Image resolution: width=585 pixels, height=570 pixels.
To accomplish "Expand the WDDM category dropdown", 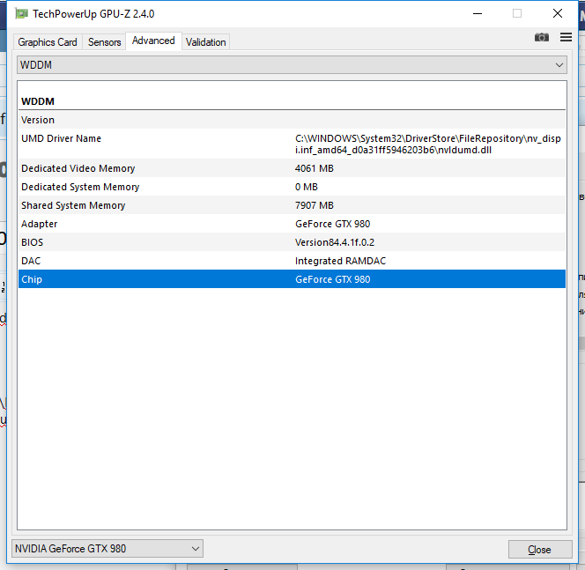I will click(292, 65).
